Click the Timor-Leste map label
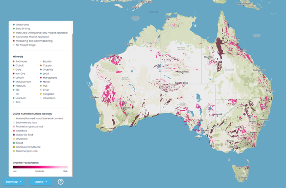Viewport: 286px width, 188px height. (x=146, y=2)
